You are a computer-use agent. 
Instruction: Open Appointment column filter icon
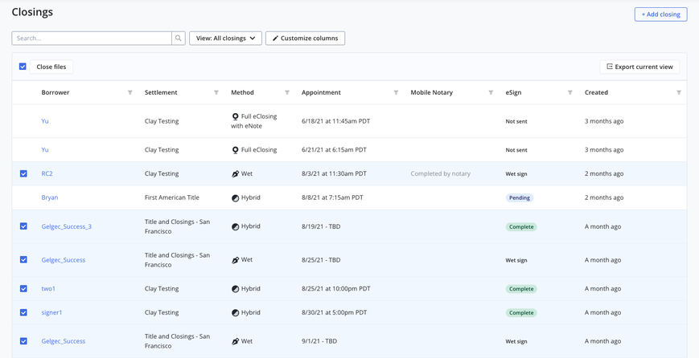tap(396, 92)
